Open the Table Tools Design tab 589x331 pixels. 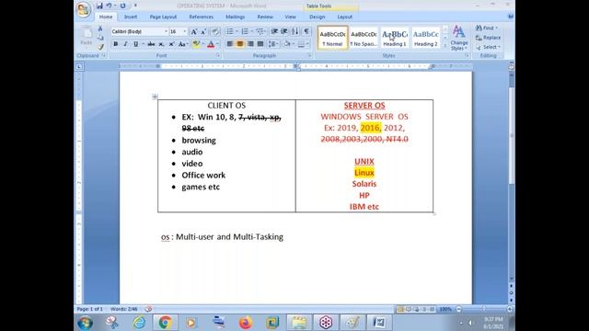[317, 17]
